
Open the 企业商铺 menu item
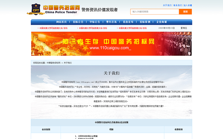(162, 22)
